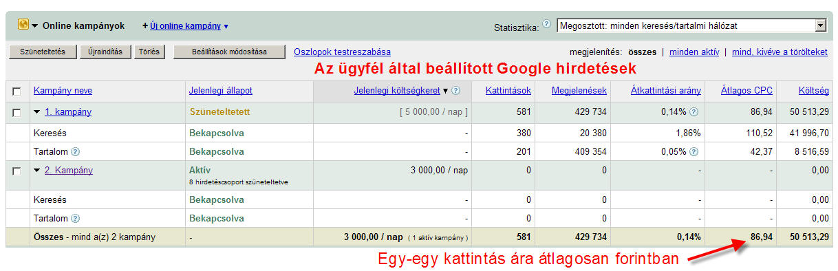Toggle the select-all checkbox in table header
838x271 pixels.
pyautogui.click(x=17, y=91)
